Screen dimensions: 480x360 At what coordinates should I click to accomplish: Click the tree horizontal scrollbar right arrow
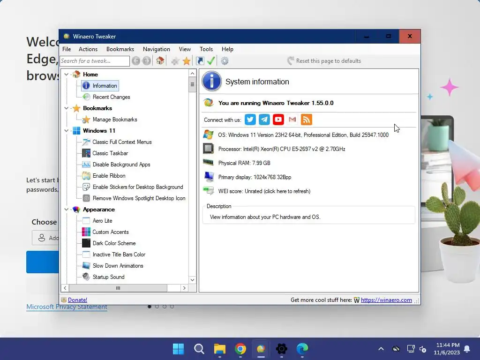coord(184,288)
